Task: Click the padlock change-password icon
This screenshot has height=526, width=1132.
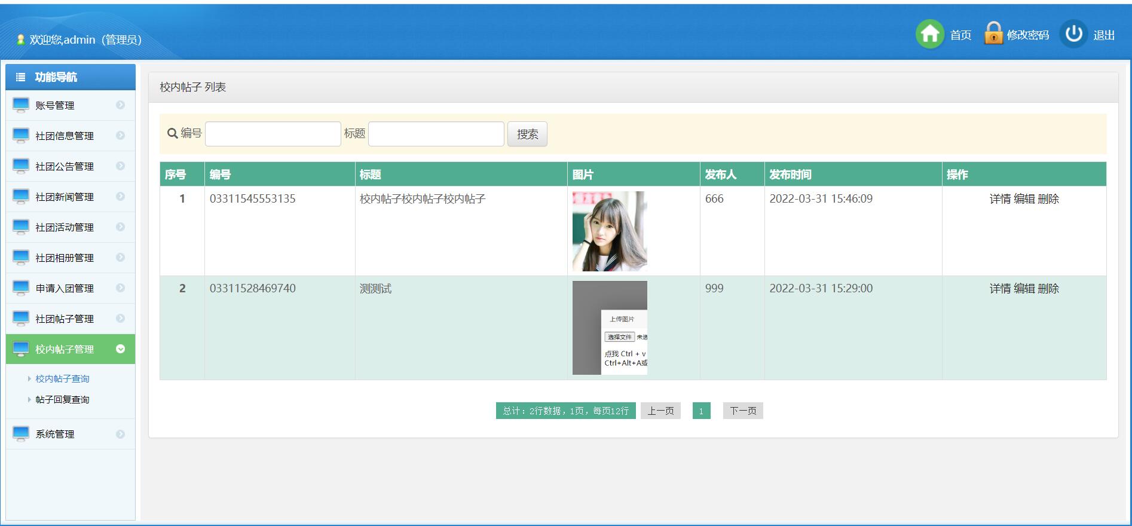Action: [x=993, y=33]
